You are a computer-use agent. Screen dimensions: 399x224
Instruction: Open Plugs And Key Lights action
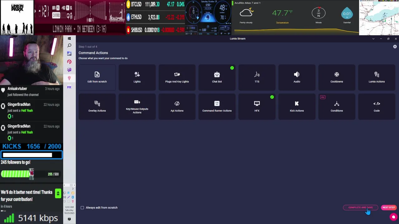point(177,77)
